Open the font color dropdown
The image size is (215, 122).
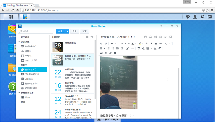point(134,44)
